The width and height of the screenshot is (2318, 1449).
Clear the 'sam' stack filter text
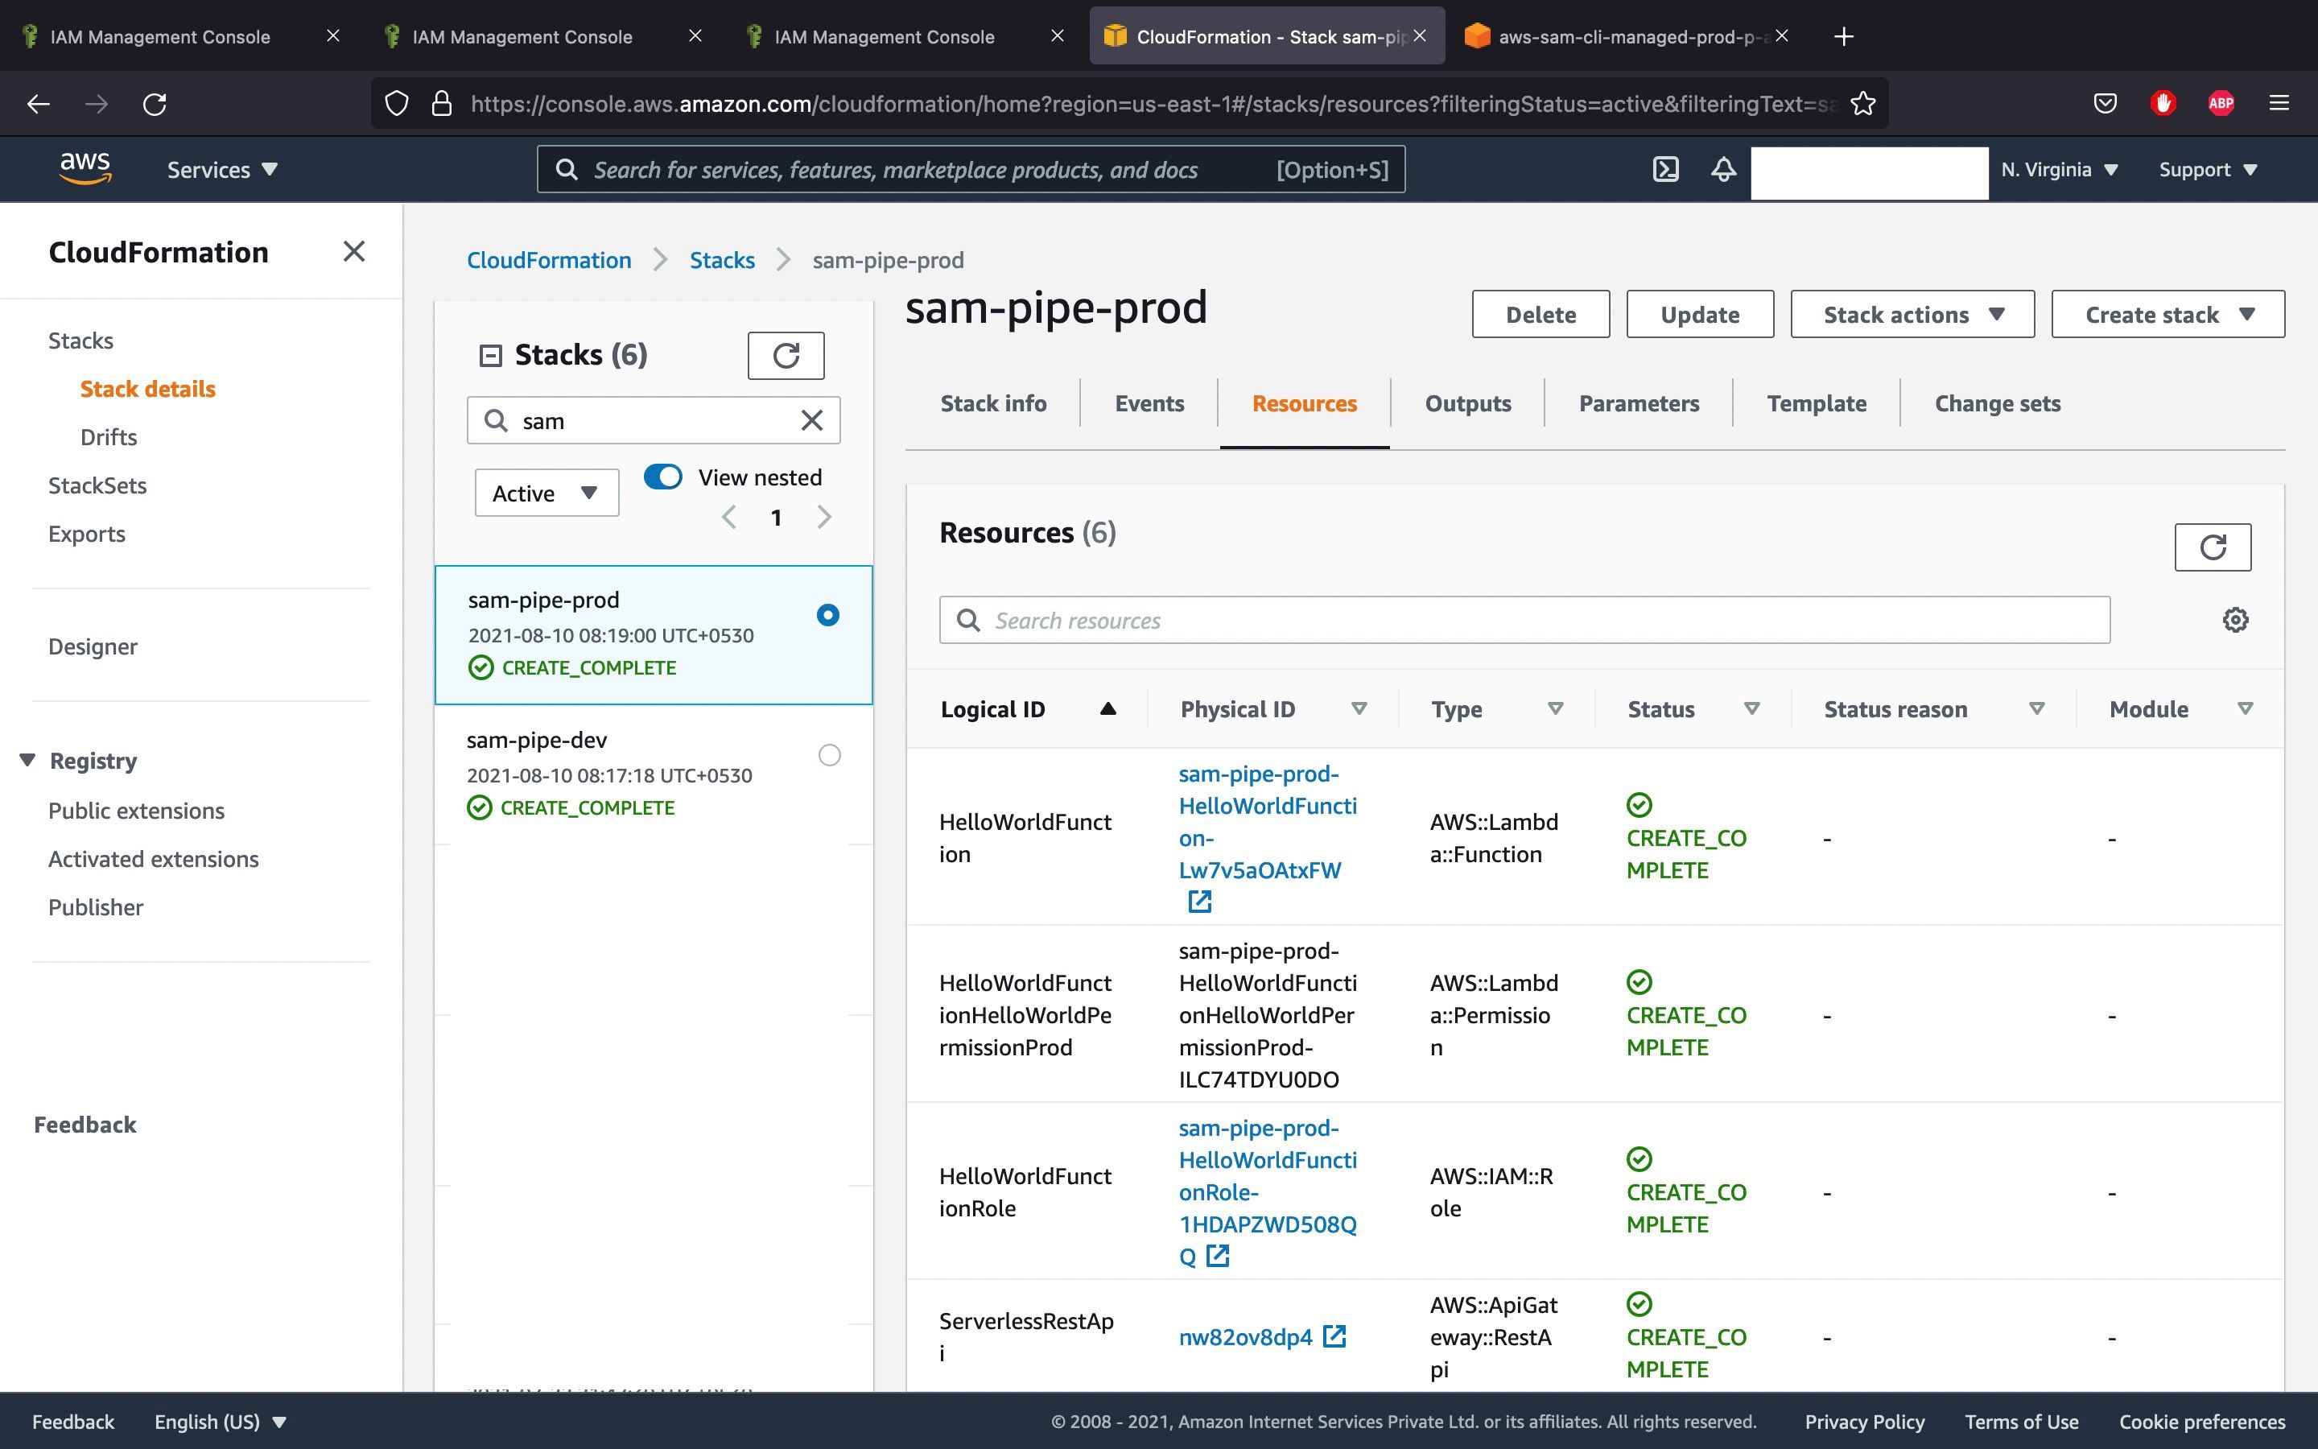811,419
